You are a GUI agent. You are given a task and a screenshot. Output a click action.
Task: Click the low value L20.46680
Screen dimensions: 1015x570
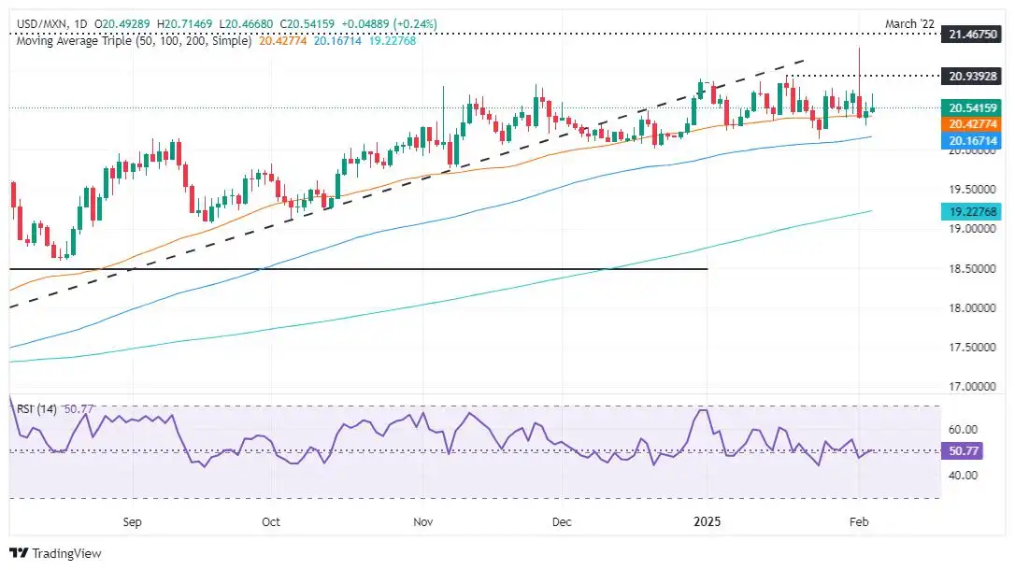[246, 24]
